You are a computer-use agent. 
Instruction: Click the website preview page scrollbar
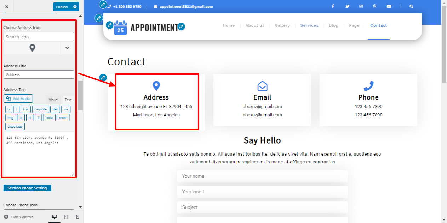click(x=444, y=44)
